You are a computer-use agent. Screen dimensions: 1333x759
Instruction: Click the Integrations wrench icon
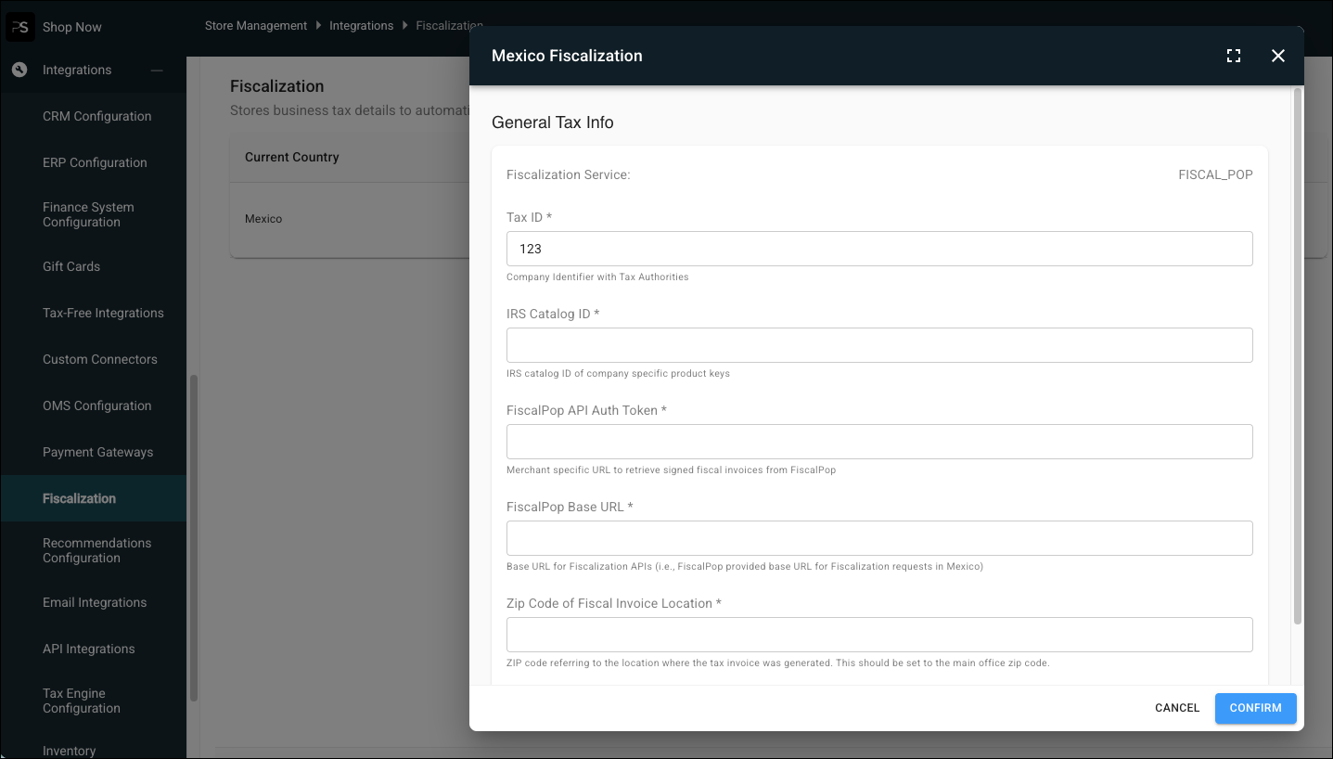click(19, 70)
